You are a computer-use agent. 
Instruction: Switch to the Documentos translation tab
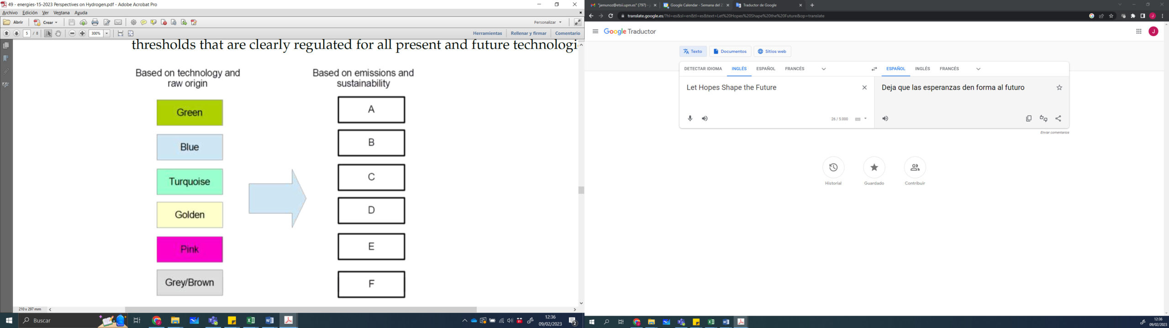730,51
